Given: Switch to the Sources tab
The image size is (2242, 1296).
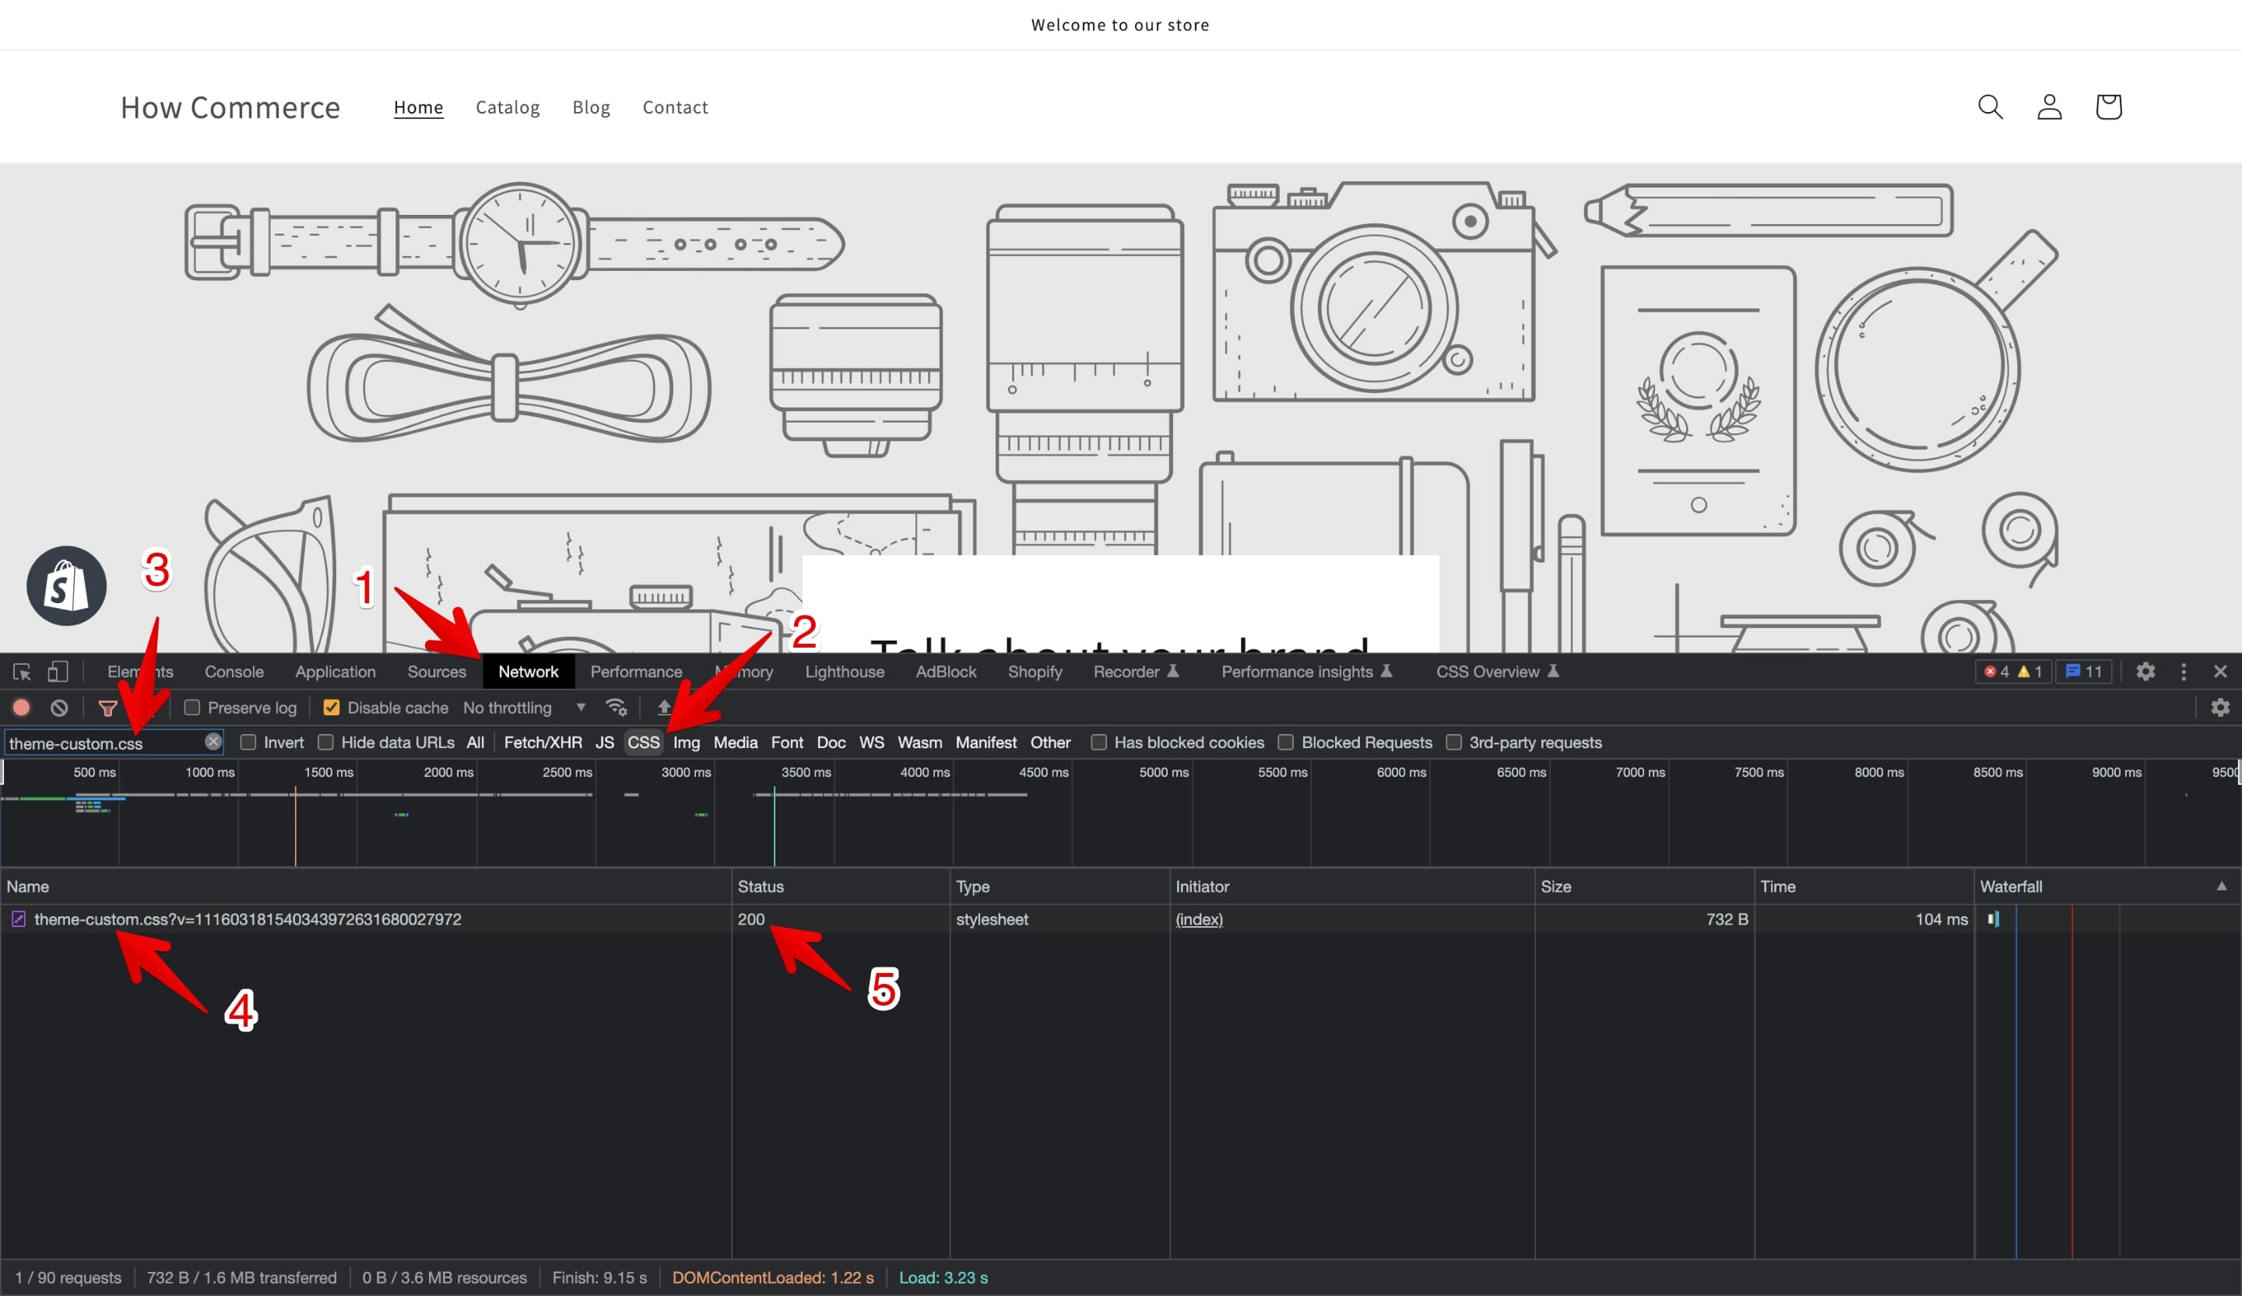Looking at the screenshot, I should click(x=436, y=672).
